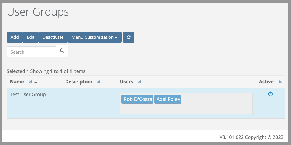Select the Test User Group row name
The image size is (291, 145).
point(28,94)
